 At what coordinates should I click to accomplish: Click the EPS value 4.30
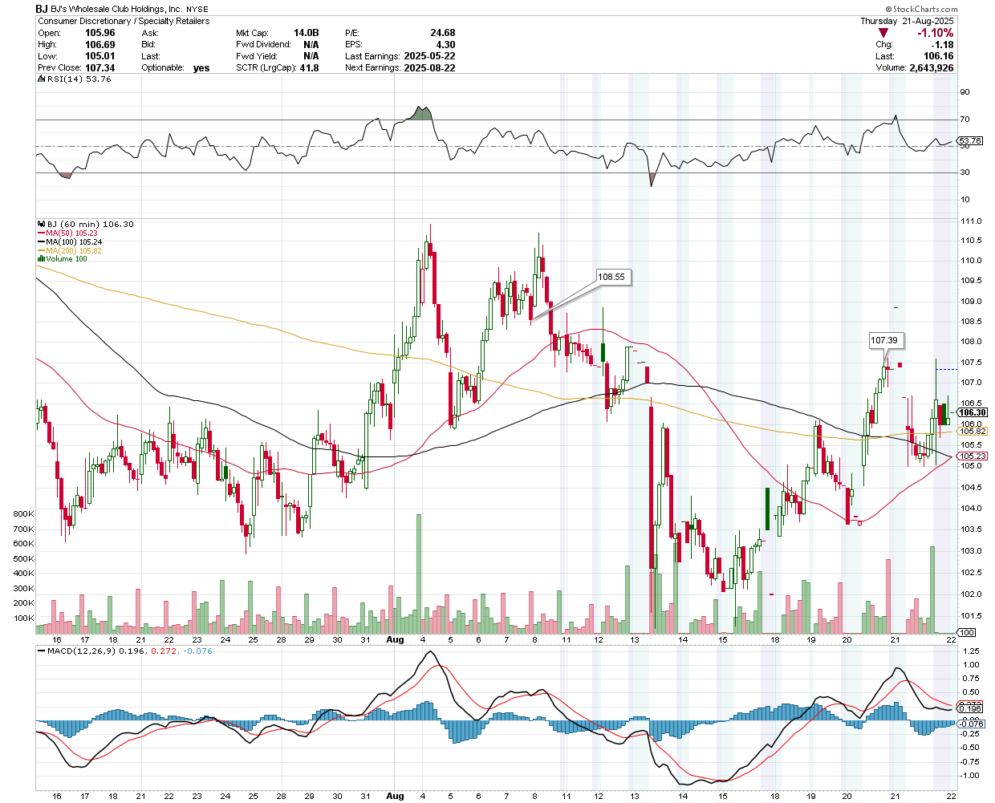coord(445,45)
